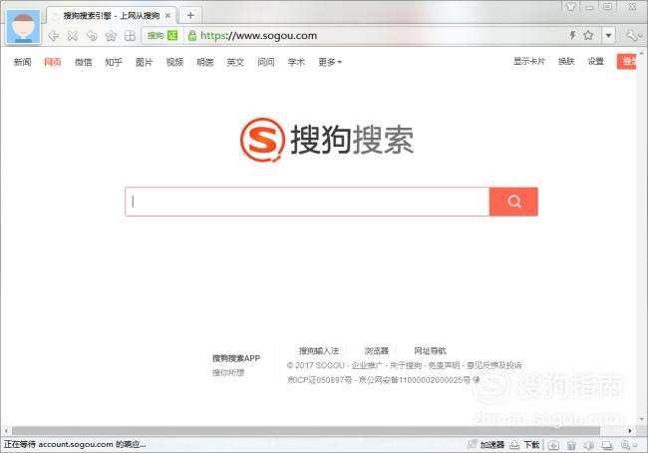The height and width of the screenshot is (453, 648).
Task: Click the status bar screen window icon
Action: (607, 445)
